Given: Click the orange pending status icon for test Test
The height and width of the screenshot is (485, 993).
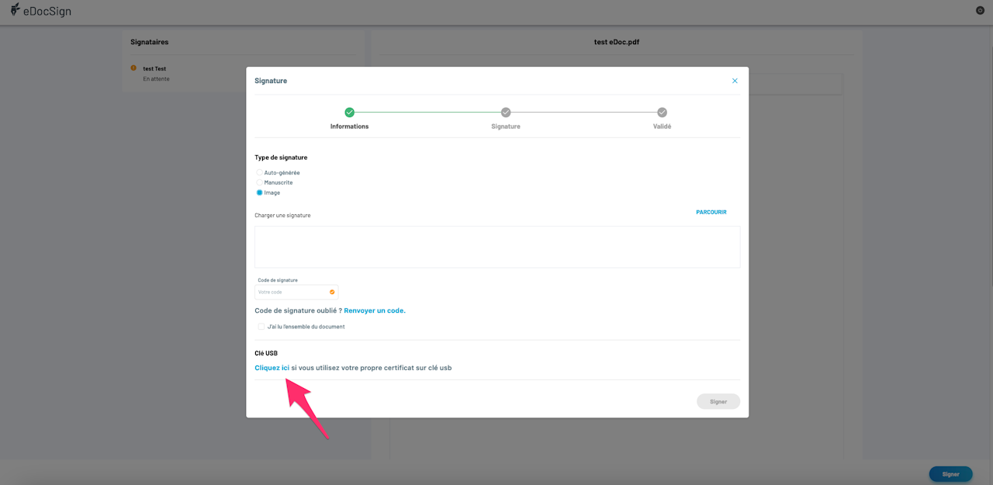Looking at the screenshot, I should tap(133, 68).
